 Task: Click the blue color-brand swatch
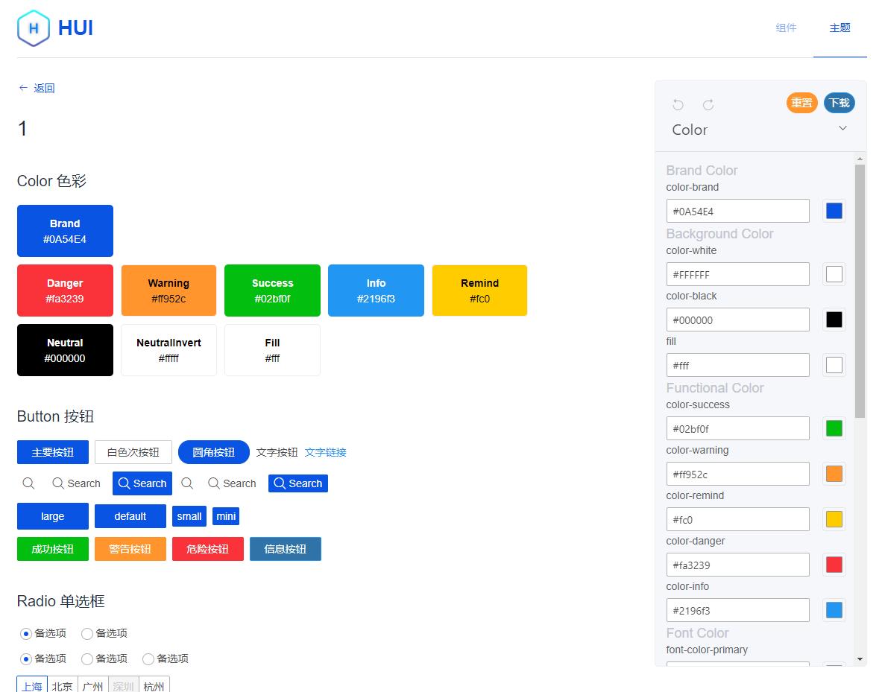(x=834, y=211)
